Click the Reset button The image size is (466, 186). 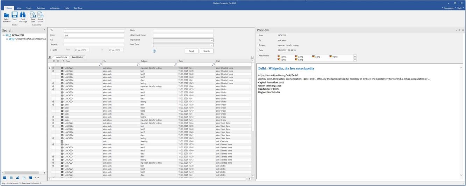191,51
